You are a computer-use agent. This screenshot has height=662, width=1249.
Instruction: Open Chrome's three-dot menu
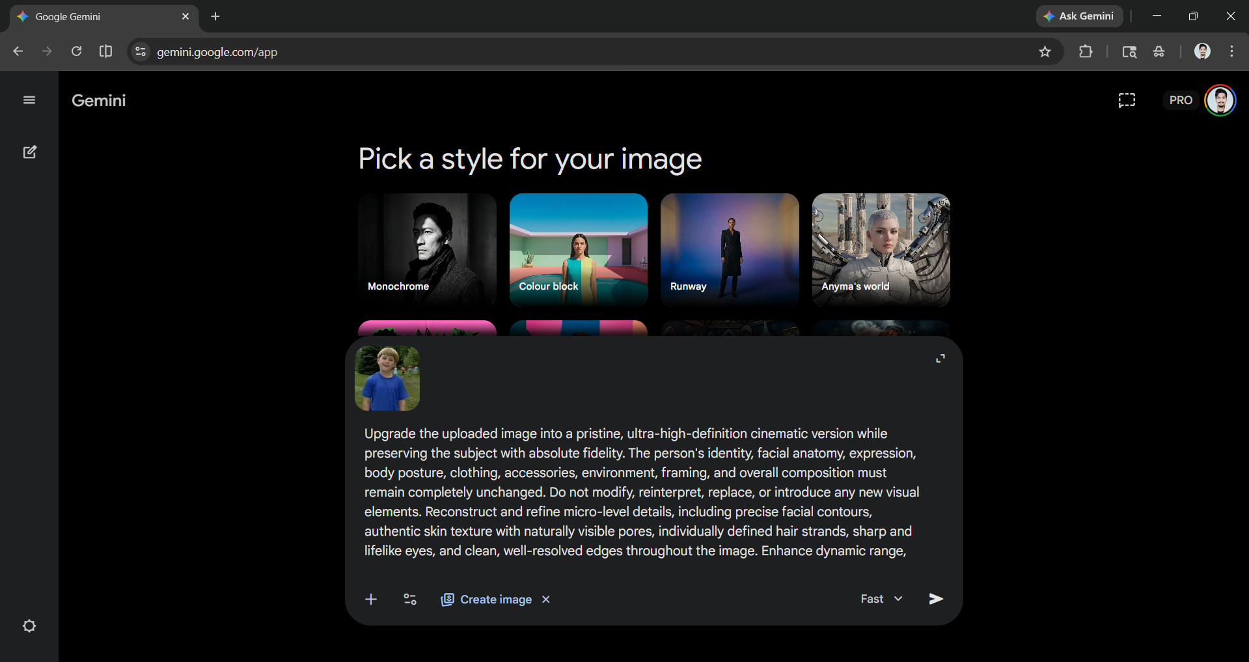pos(1231,51)
